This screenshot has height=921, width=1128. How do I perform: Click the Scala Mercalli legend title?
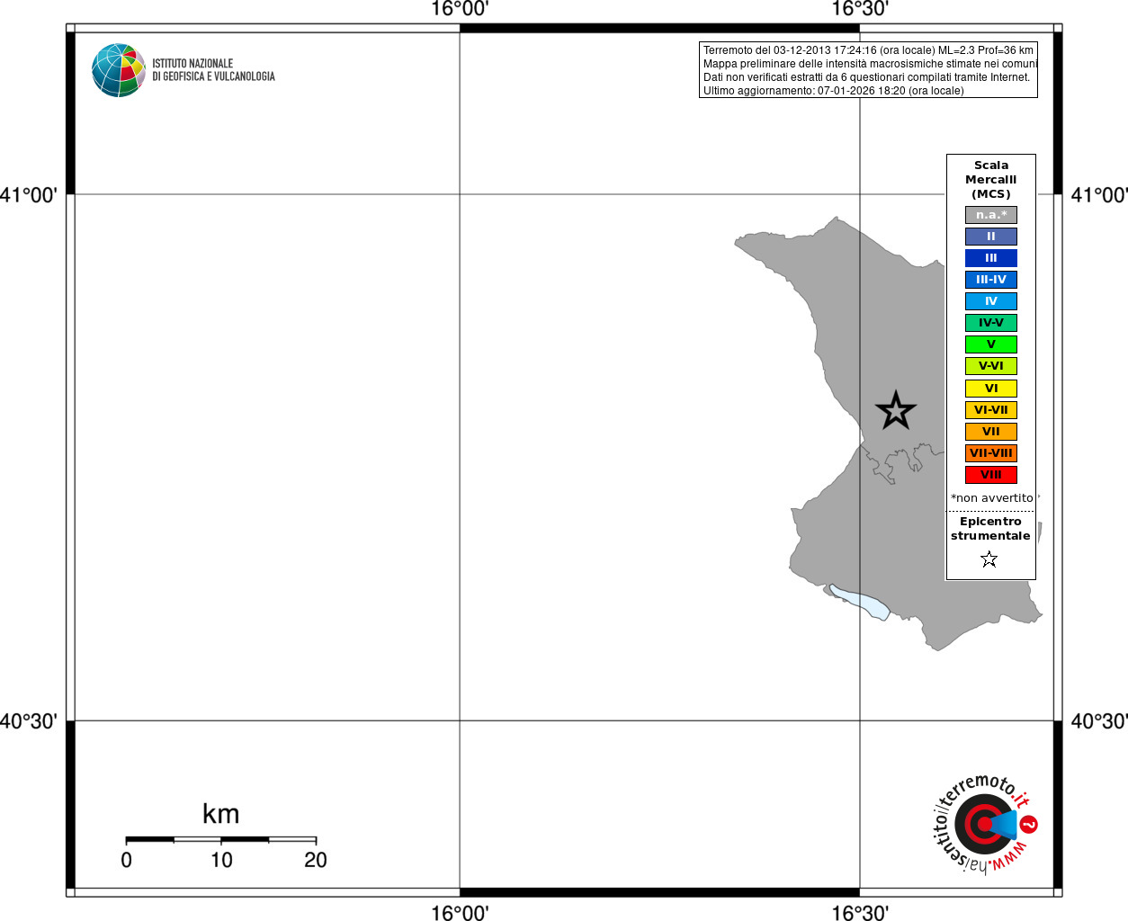[991, 180]
